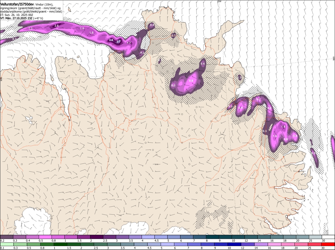This screenshot has width=335, height=250.
Task: Click the 1.7 precipitation value on map
Action: [x=129, y=43]
